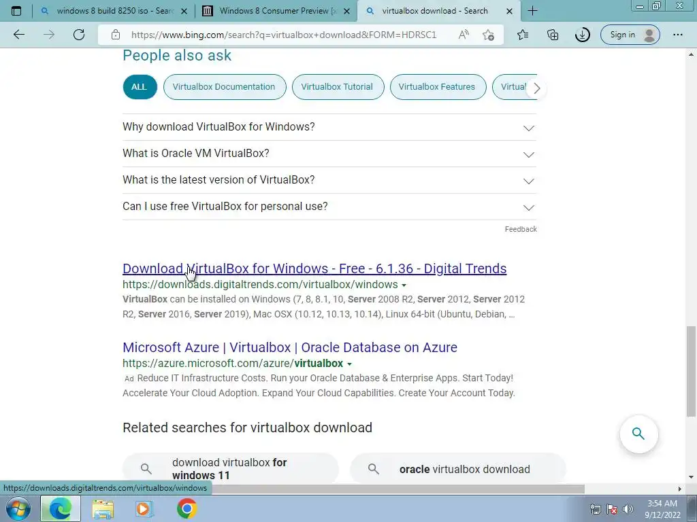Image resolution: width=697 pixels, height=522 pixels.
Task: Open dropdown arrow beside digitaltrends URL
Action: 404,285
